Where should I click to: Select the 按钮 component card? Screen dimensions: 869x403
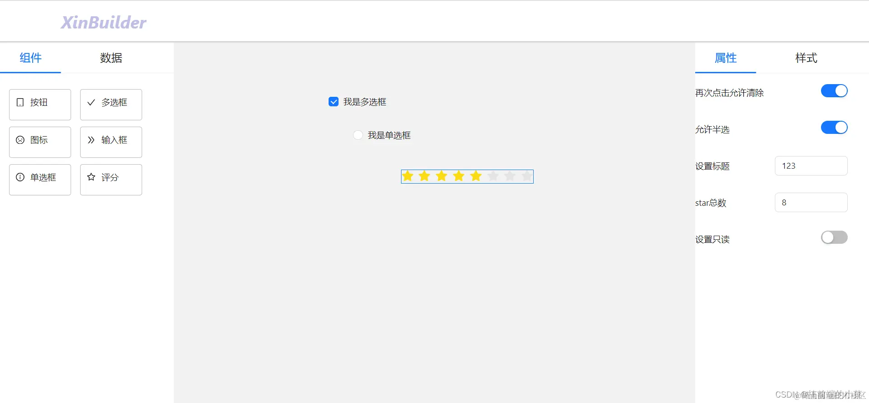click(40, 104)
